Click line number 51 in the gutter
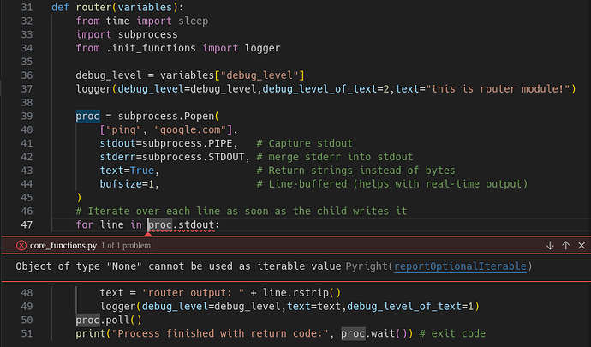This screenshot has height=347, width=591. pos(27,333)
